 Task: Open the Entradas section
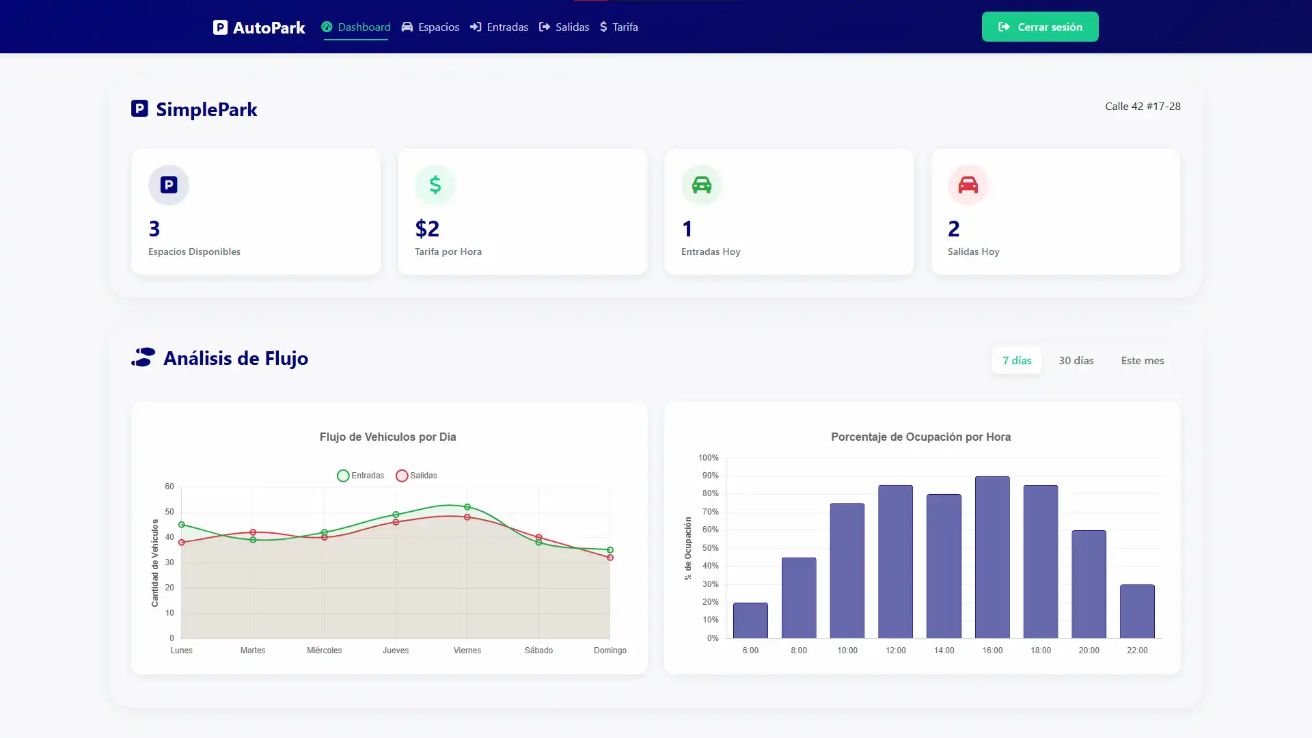point(500,27)
